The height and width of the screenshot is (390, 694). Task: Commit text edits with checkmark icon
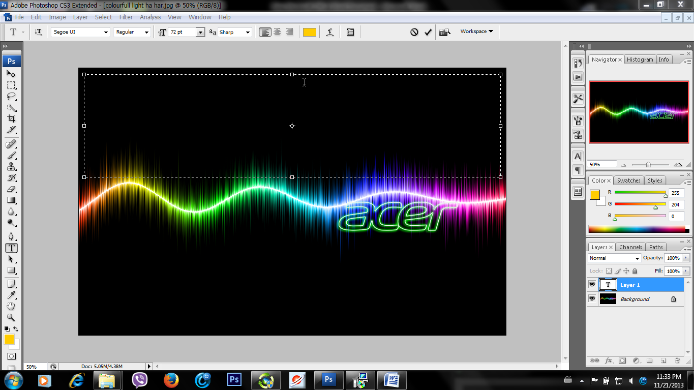[428, 32]
